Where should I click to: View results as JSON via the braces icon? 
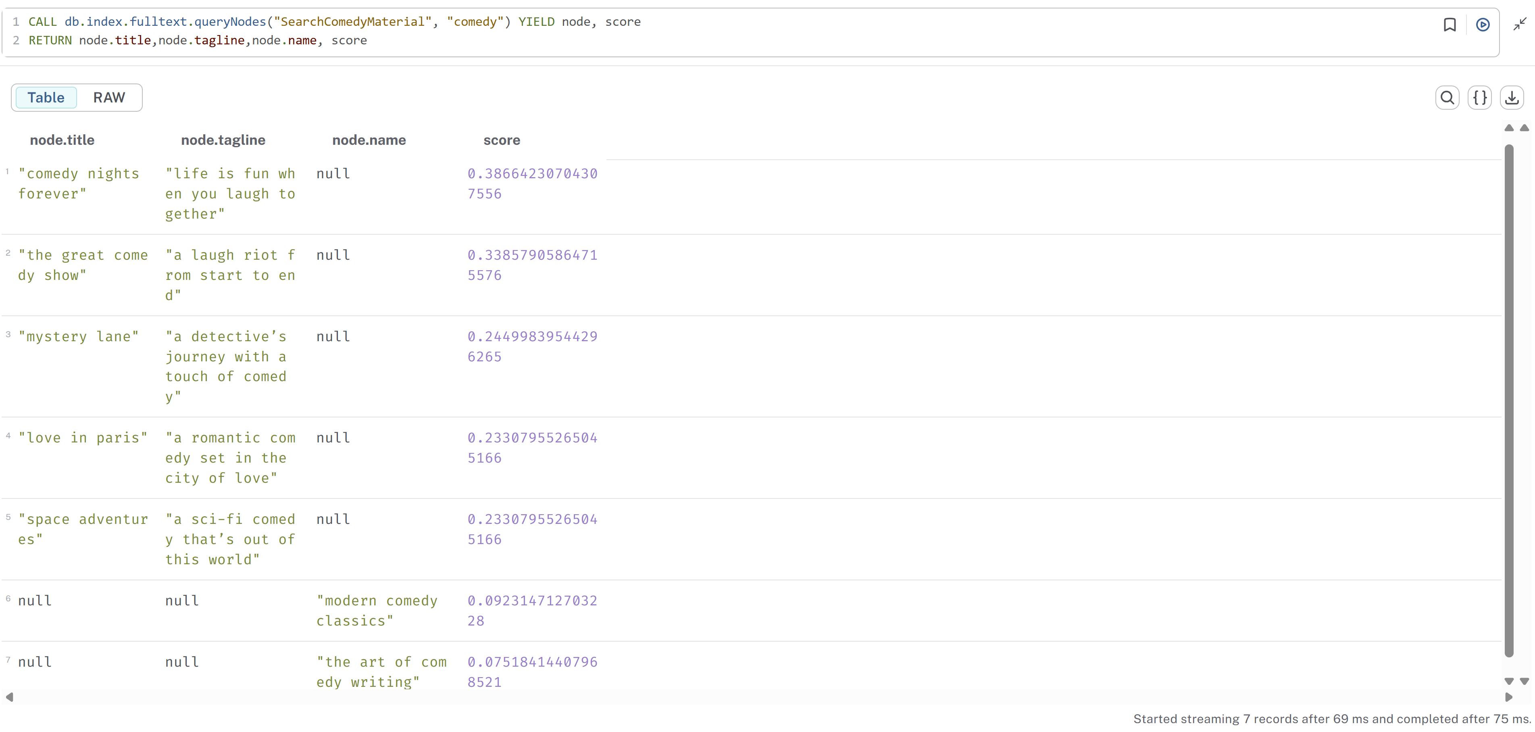(x=1480, y=97)
